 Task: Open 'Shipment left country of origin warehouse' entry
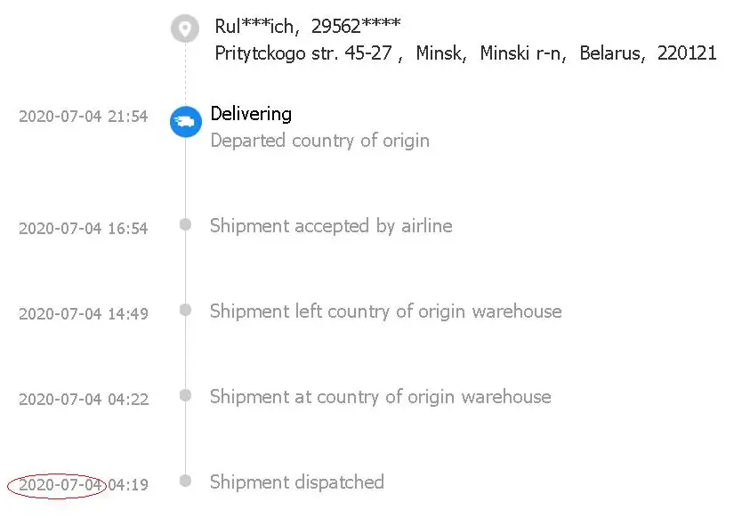(385, 312)
